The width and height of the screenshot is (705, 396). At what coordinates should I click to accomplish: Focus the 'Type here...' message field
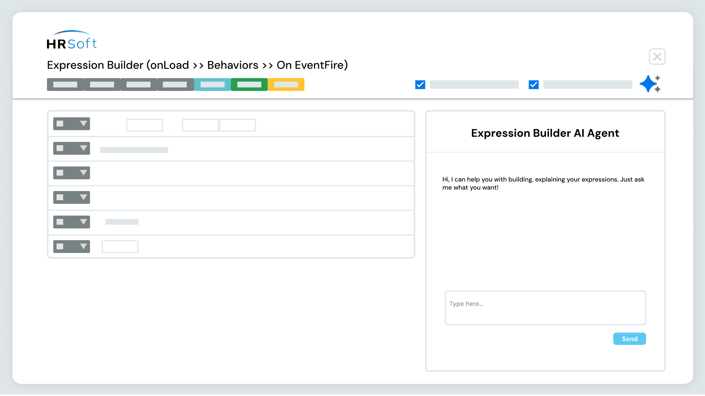coord(545,308)
